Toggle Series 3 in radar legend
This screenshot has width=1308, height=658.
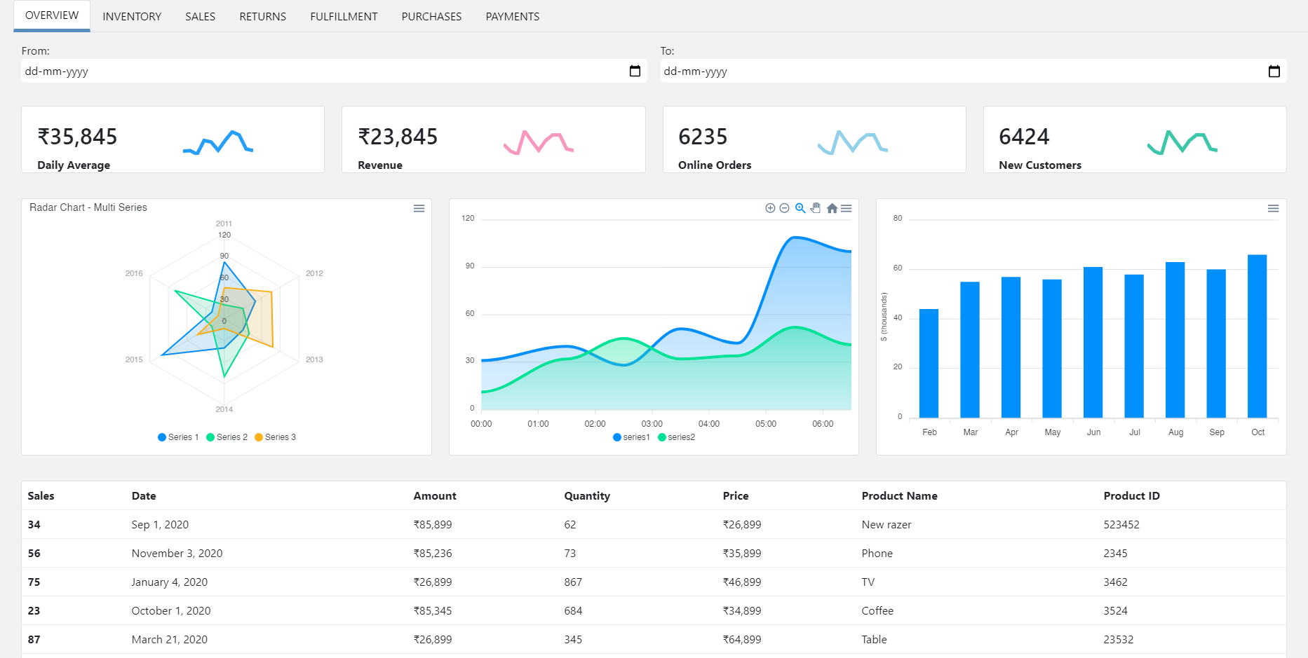pyautogui.click(x=275, y=437)
